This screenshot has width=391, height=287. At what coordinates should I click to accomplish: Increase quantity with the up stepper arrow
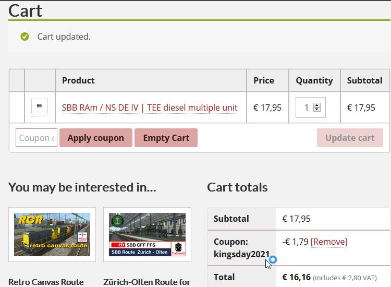(x=316, y=105)
